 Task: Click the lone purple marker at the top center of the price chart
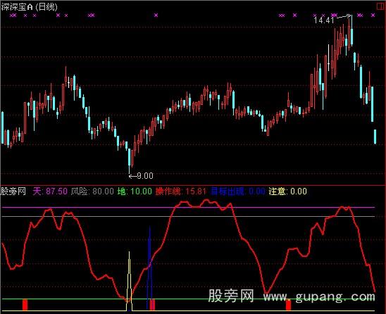156,15
